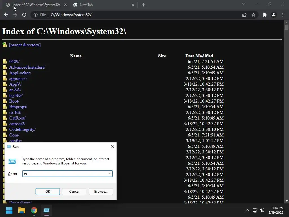Image resolution: width=289 pixels, height=217 pixels.
Task: Show hidden system tray icons
Action: 247,210
